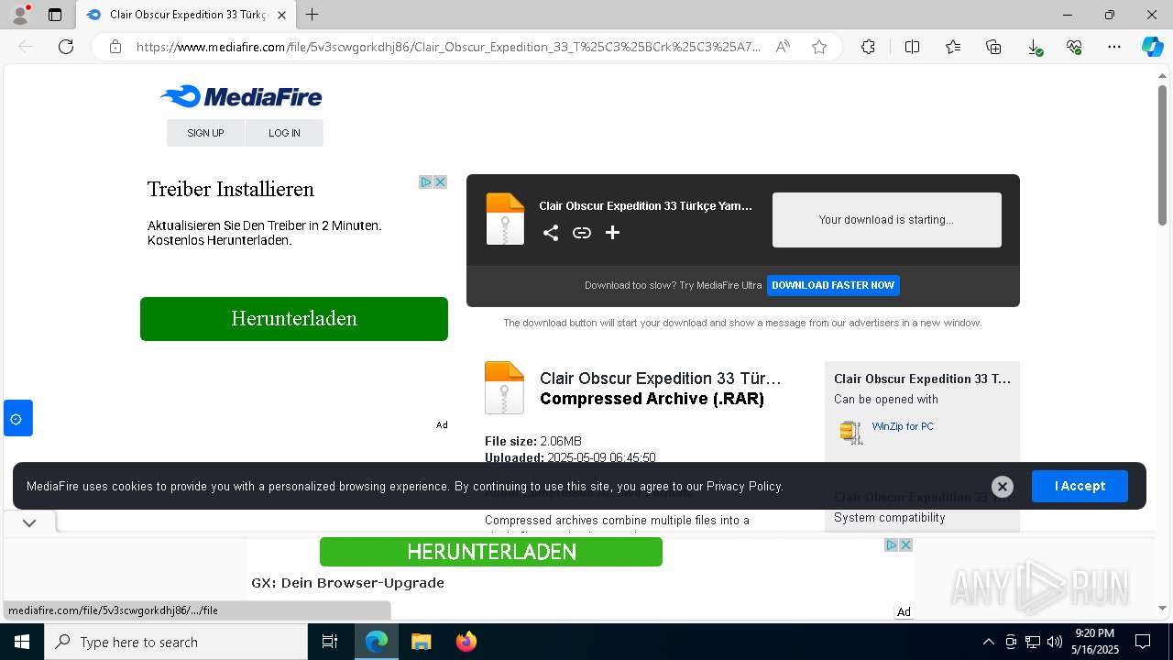Viewport: 1173px width, 660px height.
Task: Close the Treiber Installieren ad
Action: pyautogui.click(x=440, y=182)
